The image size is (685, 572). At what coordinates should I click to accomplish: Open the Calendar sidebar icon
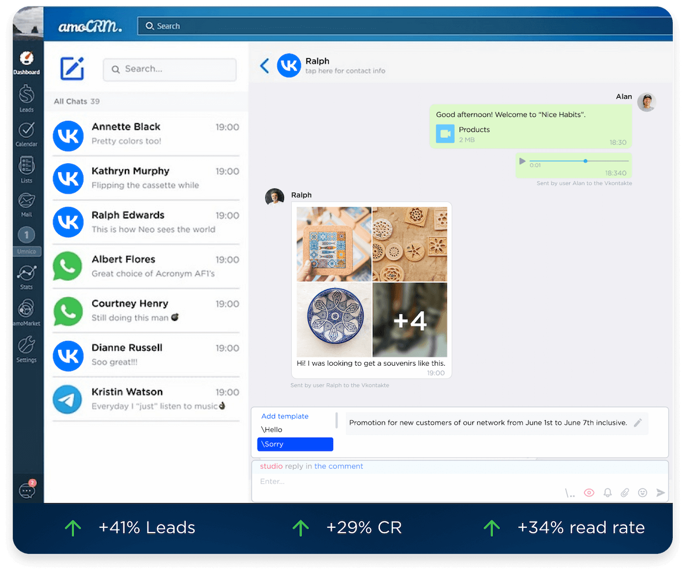point(27,133)
